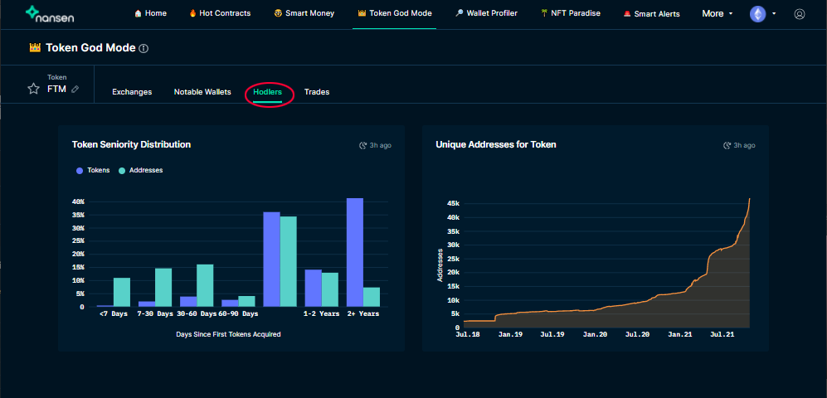
Task: Toggle the Tokens legend series
Action: [94, 170]
